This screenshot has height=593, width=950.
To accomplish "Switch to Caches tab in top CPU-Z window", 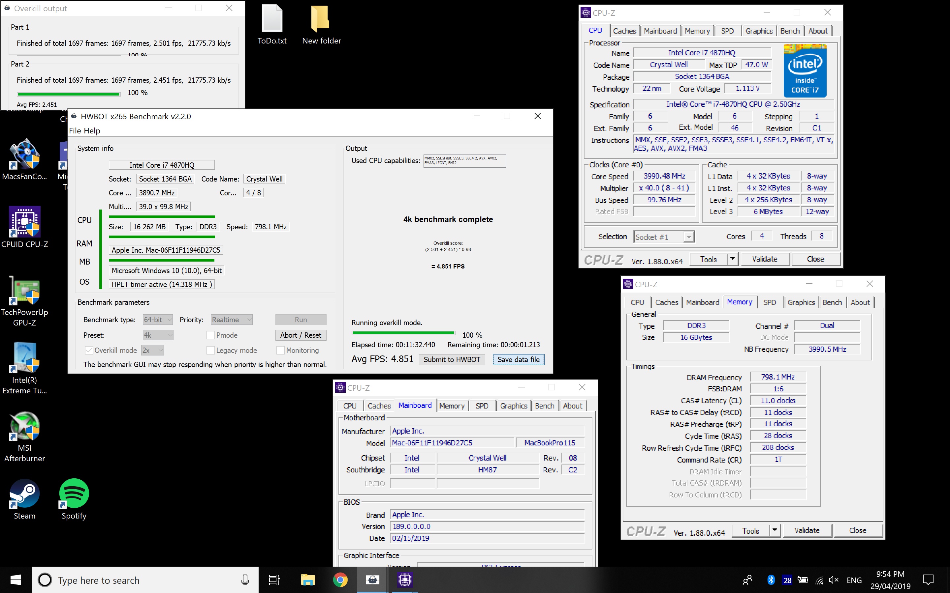I will click(x=624, y=31).
